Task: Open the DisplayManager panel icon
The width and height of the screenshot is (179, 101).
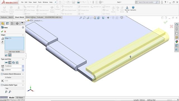Action: (x=22, y=24)
